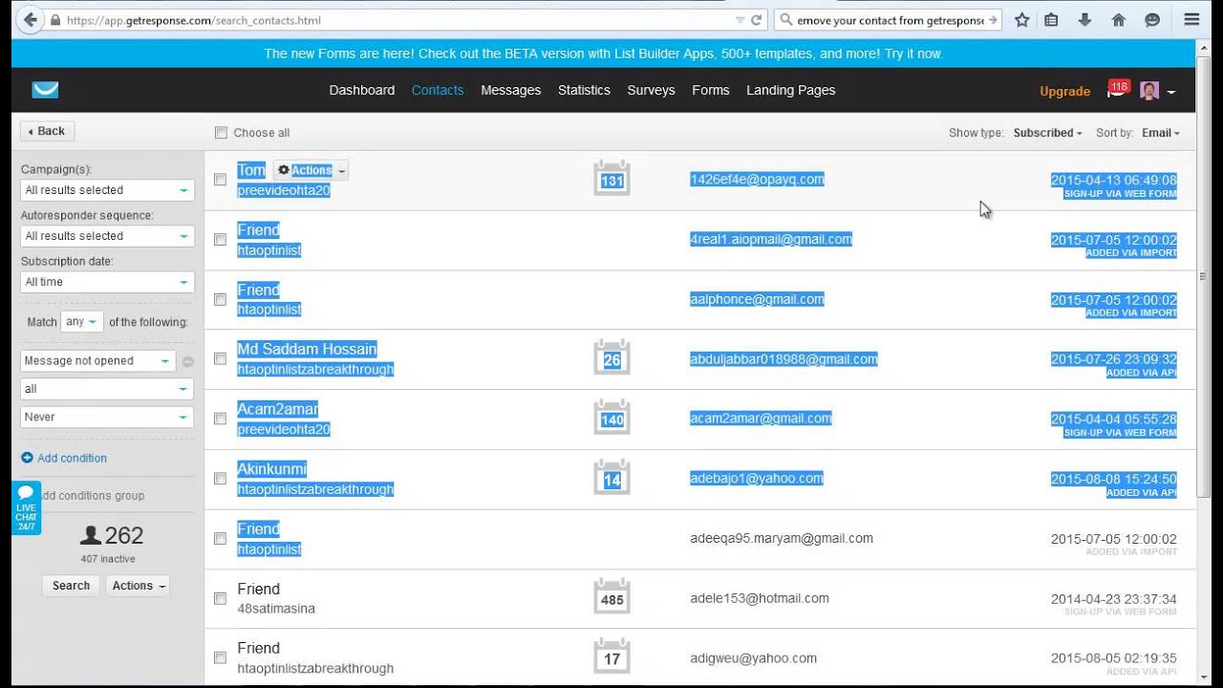Screen dimensions: 1223x688
Task: Open the Contacts menu
Action: pyautogui.click(x=438, y=90)
